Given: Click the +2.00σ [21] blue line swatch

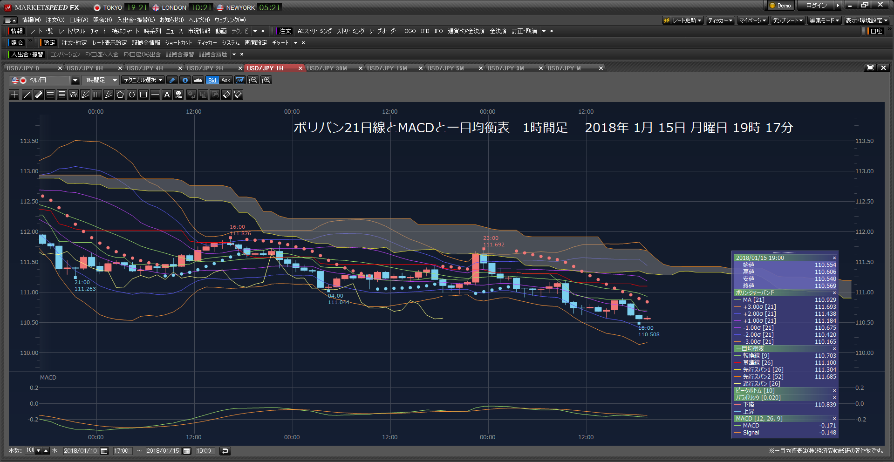Looking at the screenshot, I should [x=737, y=314].
